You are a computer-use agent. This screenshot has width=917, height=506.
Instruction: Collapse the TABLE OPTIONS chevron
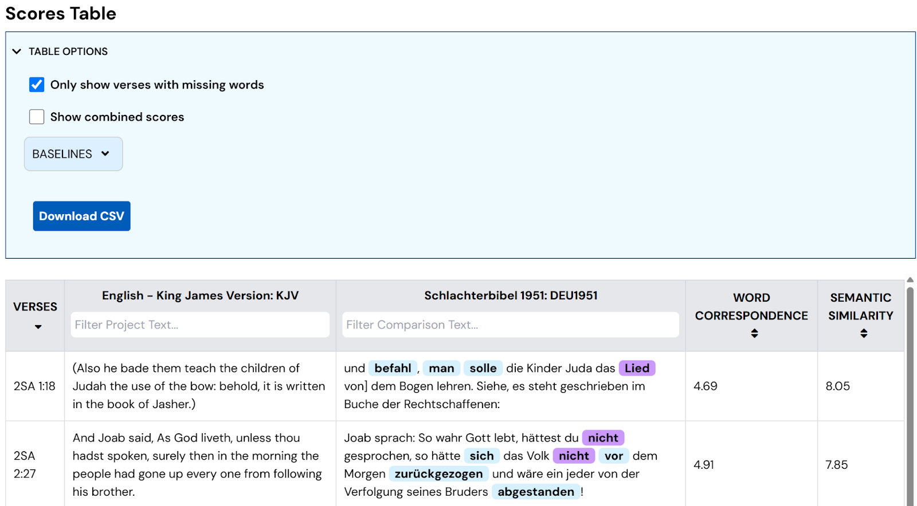pyautogui.click(x=17, y=52)
